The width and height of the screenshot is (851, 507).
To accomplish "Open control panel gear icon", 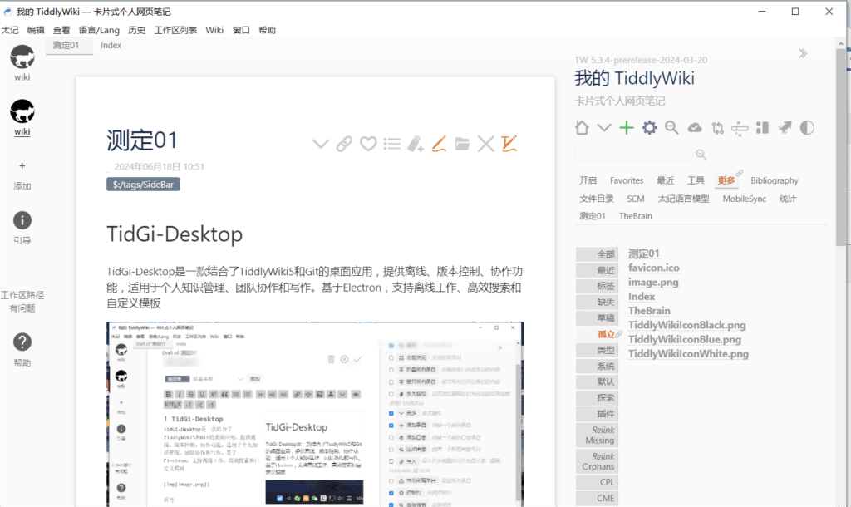I will pyautogui.click(x=649, y=127).
